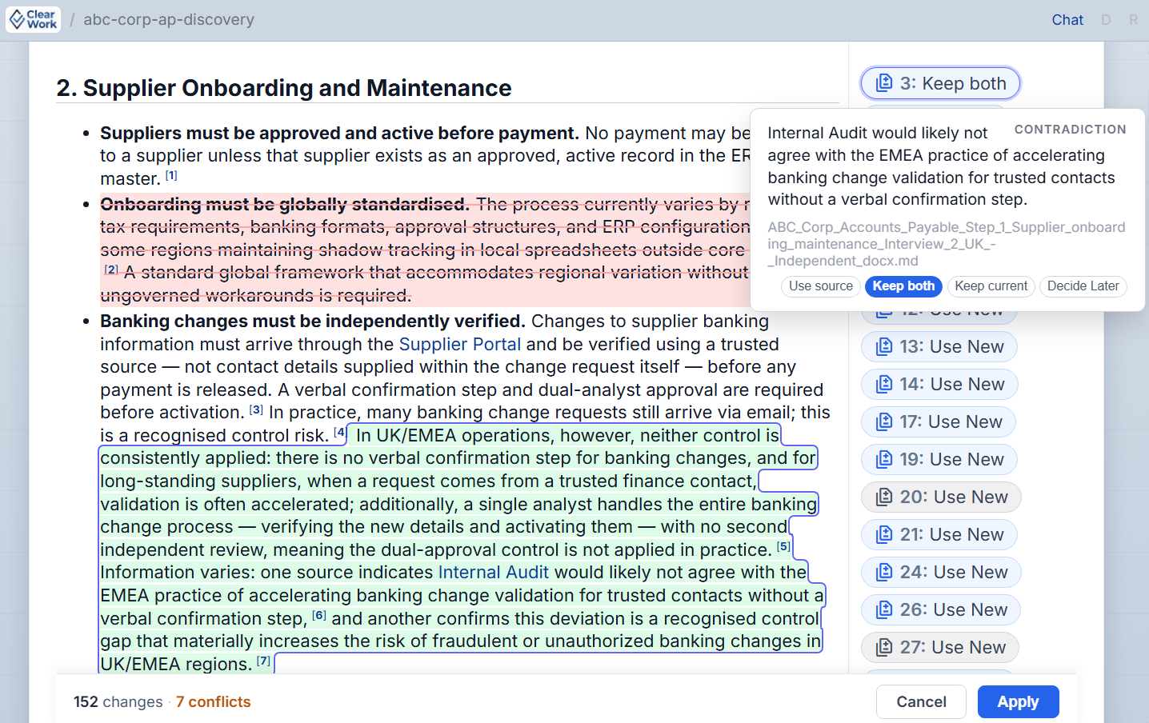This screenshot has width=1149, height=723.
Task: Open the R tab in header
Action: click(x=1134, y=20)
